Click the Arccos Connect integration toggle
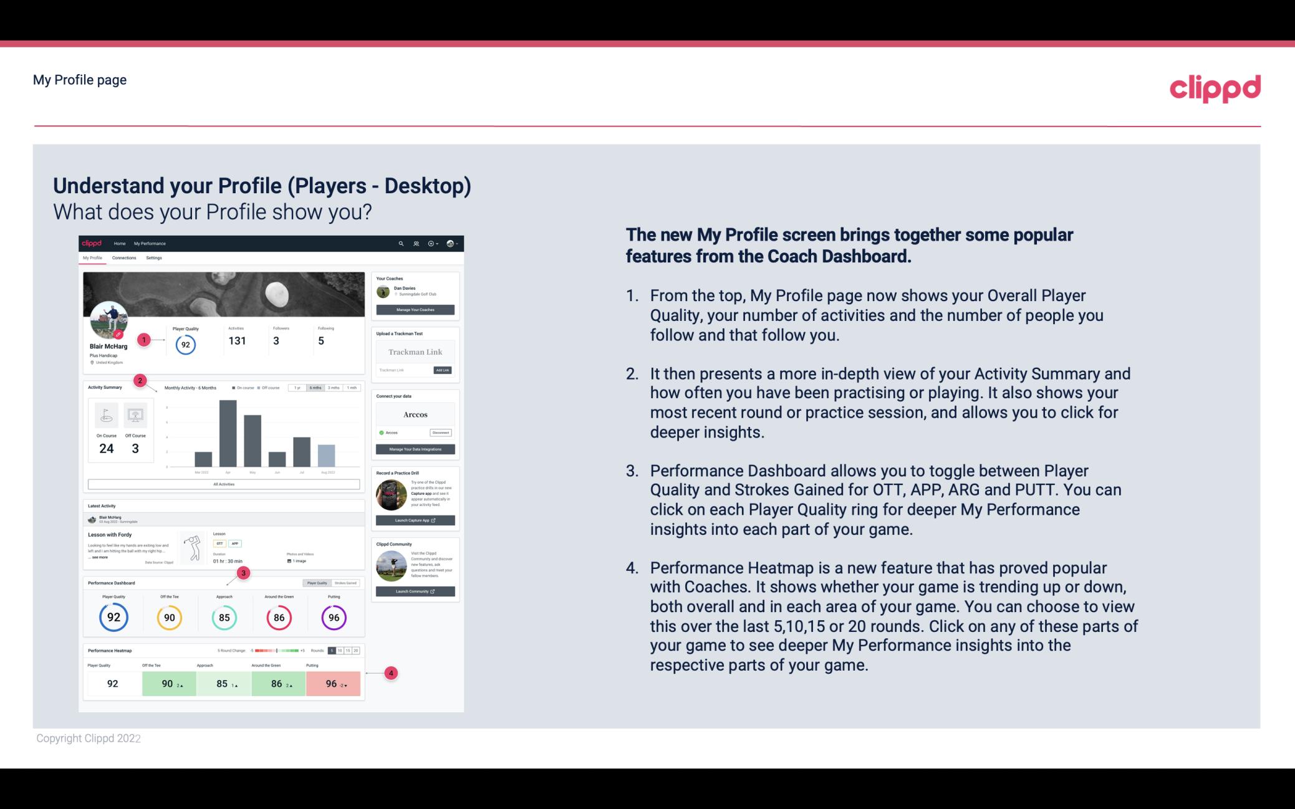 (382, 433)
